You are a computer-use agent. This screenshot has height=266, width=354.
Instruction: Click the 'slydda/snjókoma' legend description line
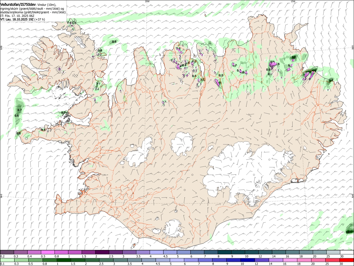[33, 12]
